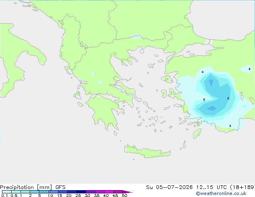Click the "50" legend scale label
255x197 pixels.
pos(124,195)
